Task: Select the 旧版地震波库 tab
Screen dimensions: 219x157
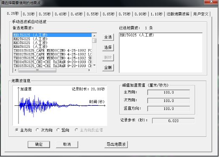Action: click(x=178, y=14)
